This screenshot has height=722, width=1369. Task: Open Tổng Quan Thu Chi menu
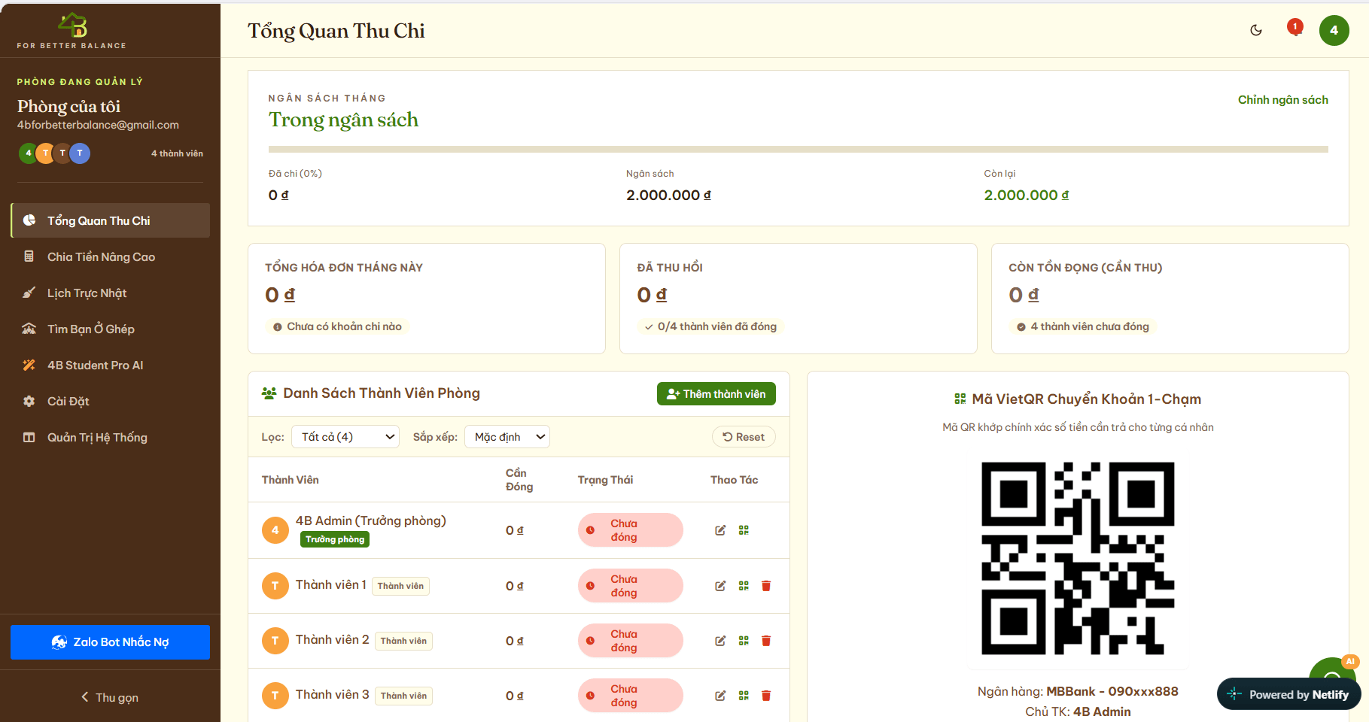point(111,220)
